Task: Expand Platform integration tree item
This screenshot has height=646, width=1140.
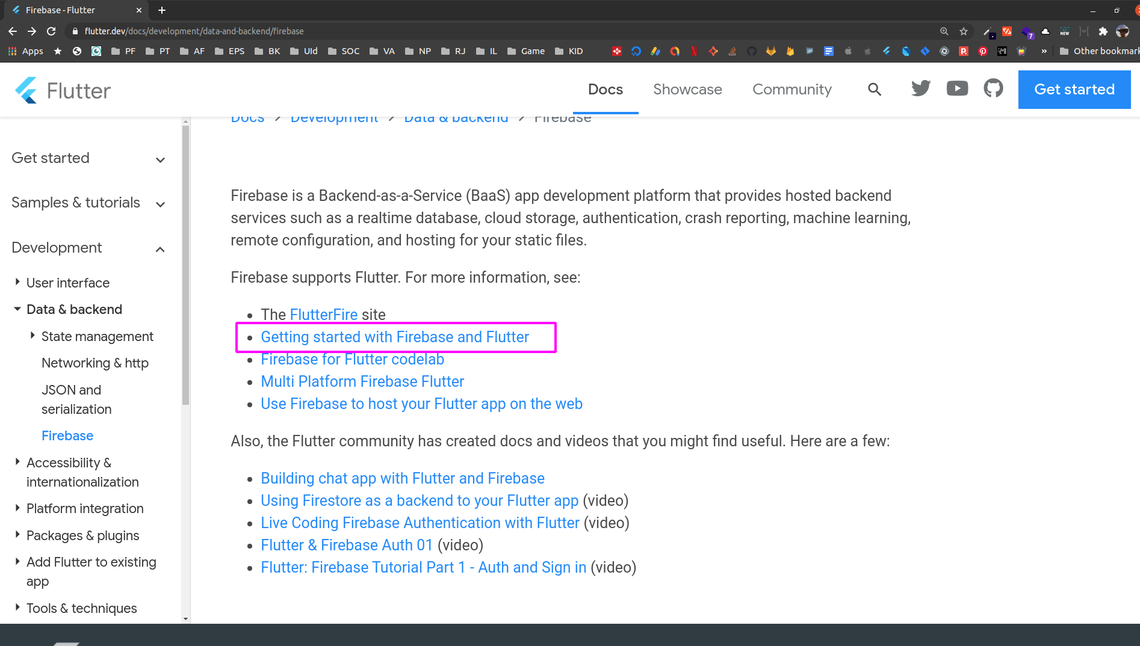Action: coord(17,508)
